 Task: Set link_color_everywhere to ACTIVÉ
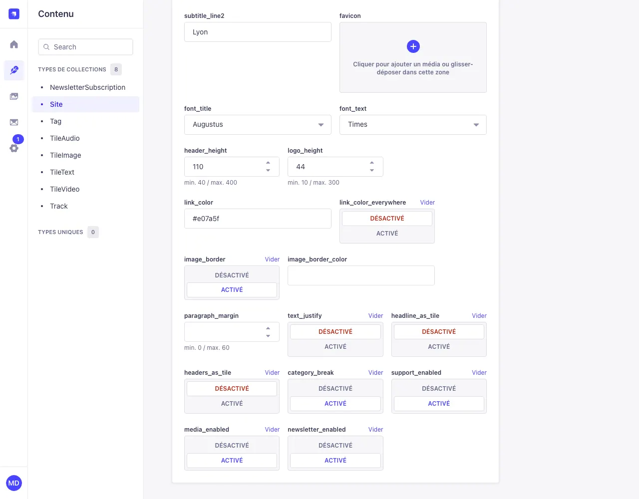(387, 234)
